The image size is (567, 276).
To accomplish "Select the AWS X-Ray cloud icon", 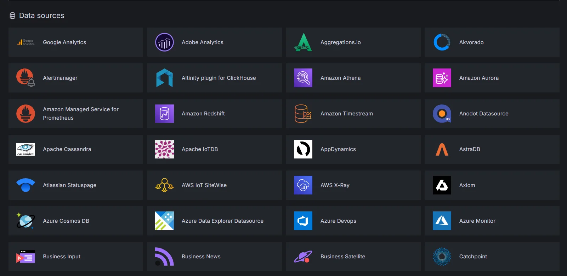I will [x=303, y=185].
